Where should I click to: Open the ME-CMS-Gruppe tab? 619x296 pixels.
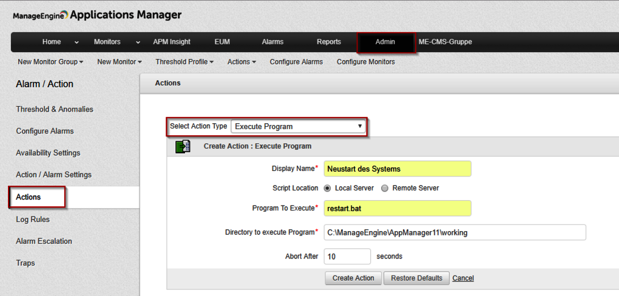[x=445, y=42]
